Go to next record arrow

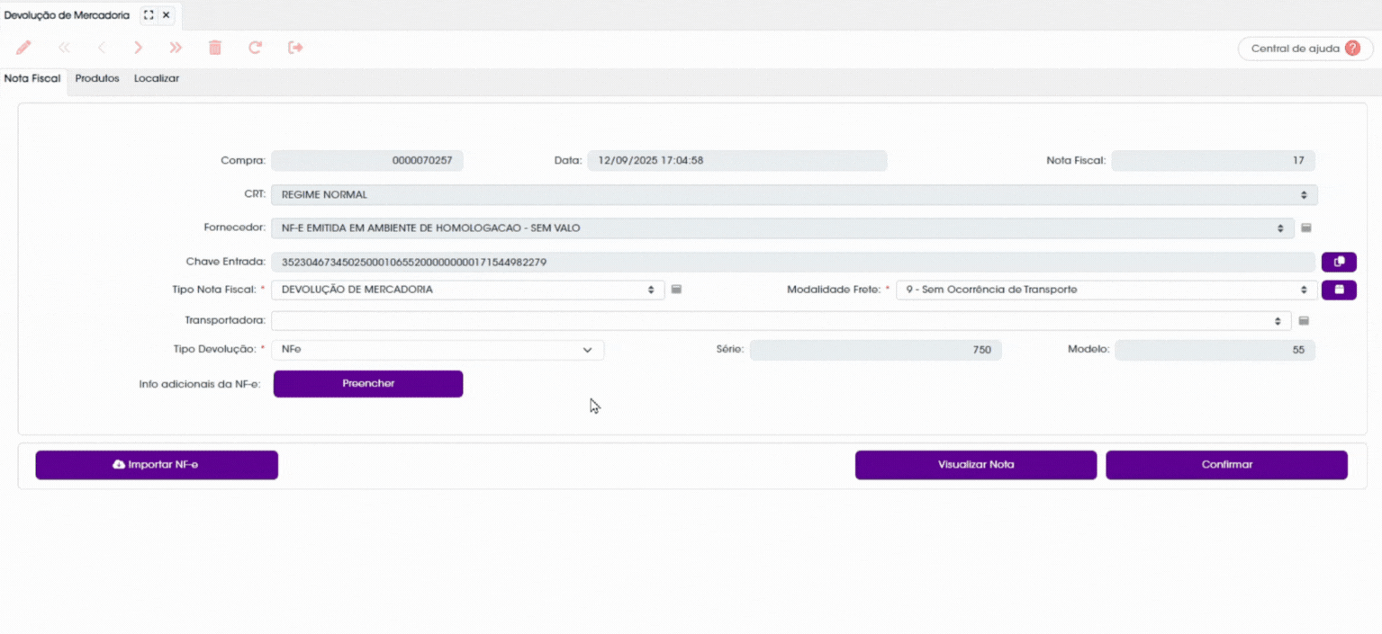click(138, 48)
